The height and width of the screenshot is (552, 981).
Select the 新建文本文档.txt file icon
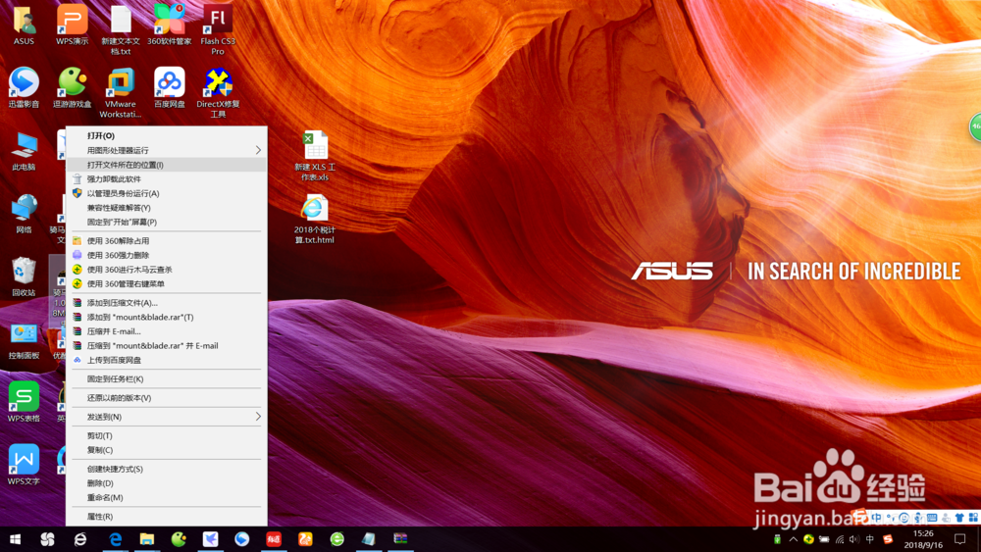coord(121,30)
